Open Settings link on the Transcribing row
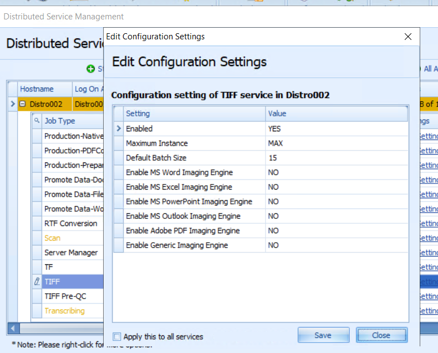The image size is (438, 353). coord(429,310)
